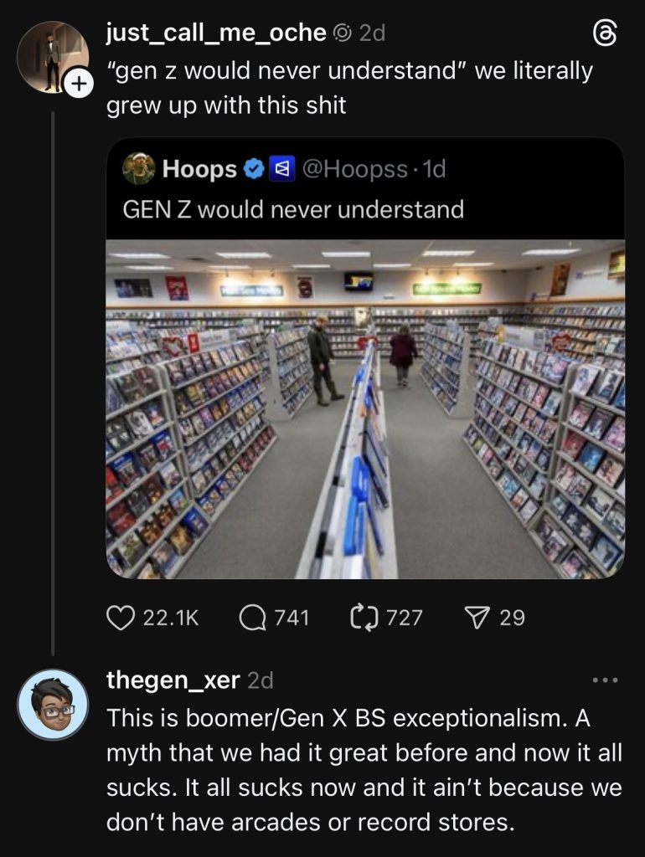The image size is (645, 857).
Task: Open just_call_me_oche username link
Action: click(216, 33)
